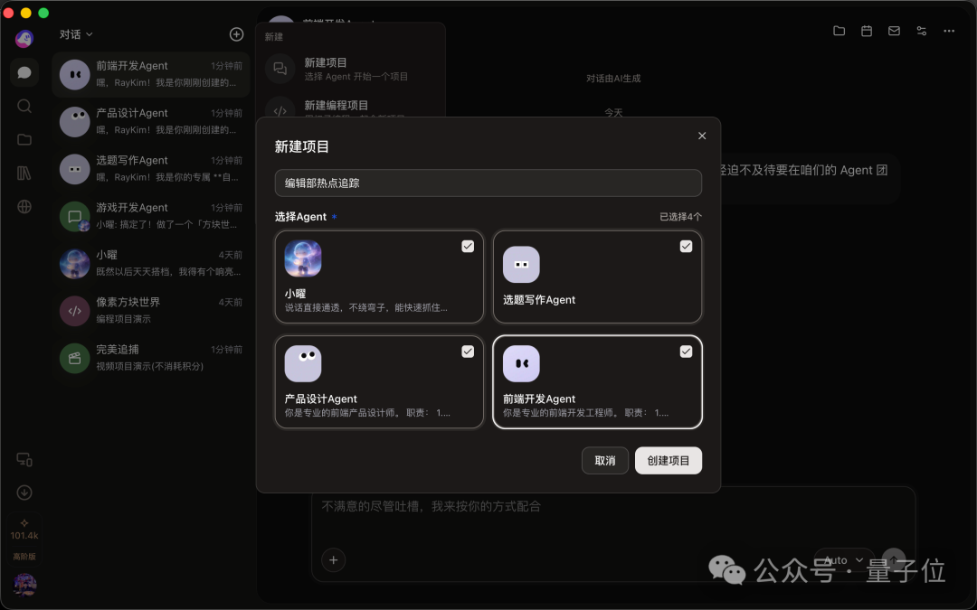
Task: Open the files folder icon in top-right toolbar
Action: [839, 31]
